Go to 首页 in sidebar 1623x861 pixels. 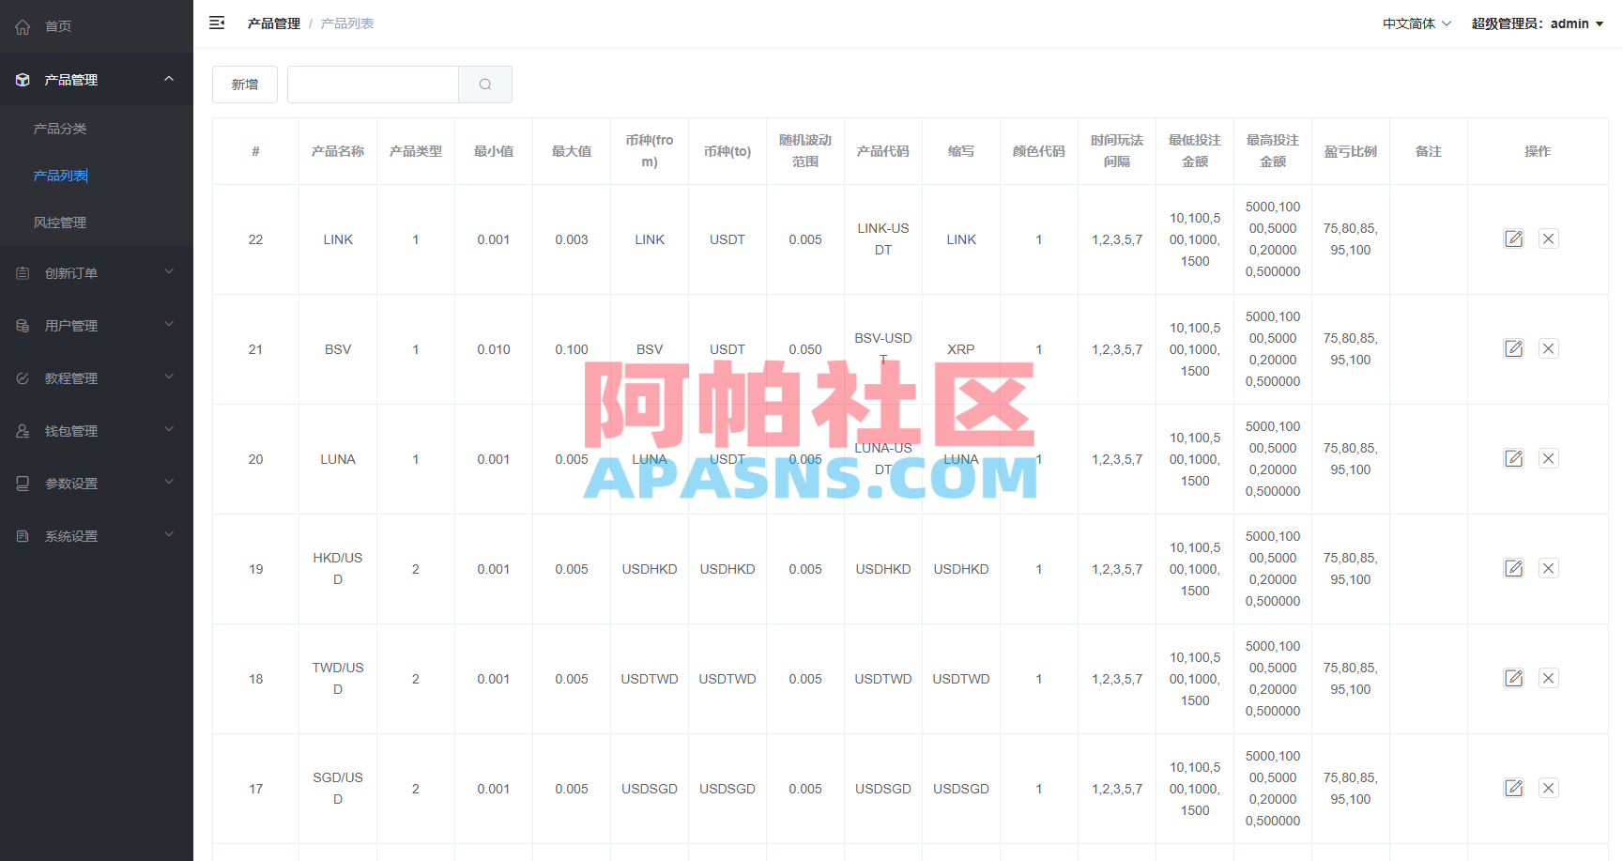(58, 26)
